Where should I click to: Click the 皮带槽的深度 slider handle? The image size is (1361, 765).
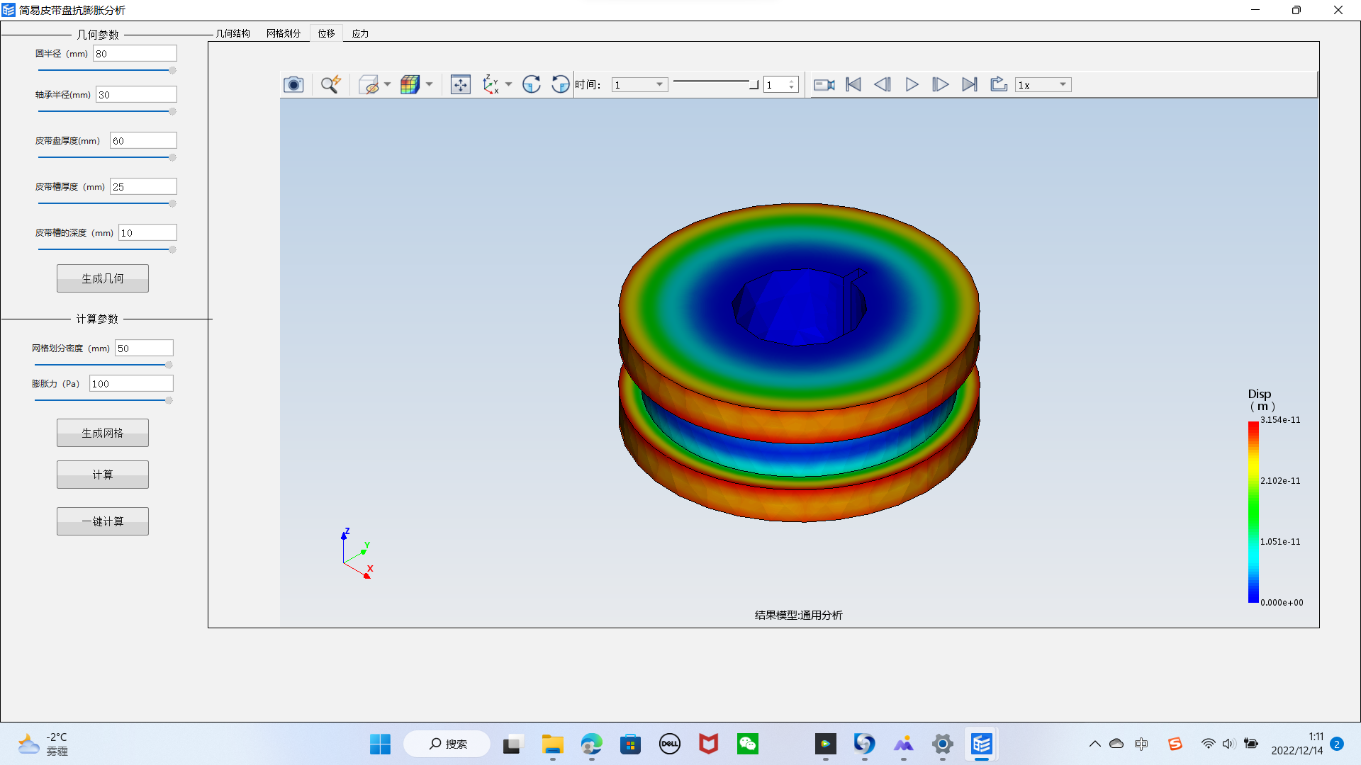click(172, 249)
